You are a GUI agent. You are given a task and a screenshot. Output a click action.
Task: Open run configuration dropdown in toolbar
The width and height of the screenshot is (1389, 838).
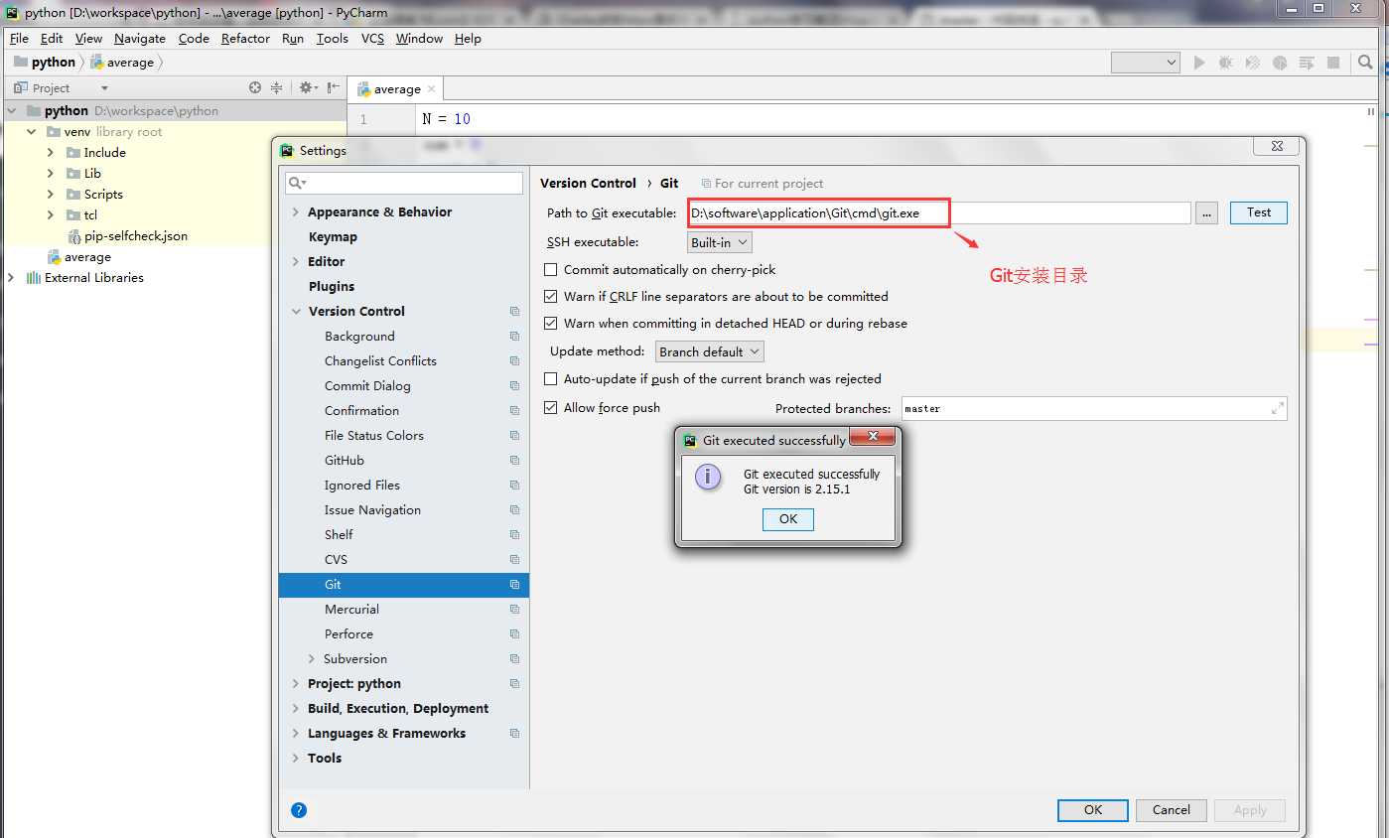1145,63
